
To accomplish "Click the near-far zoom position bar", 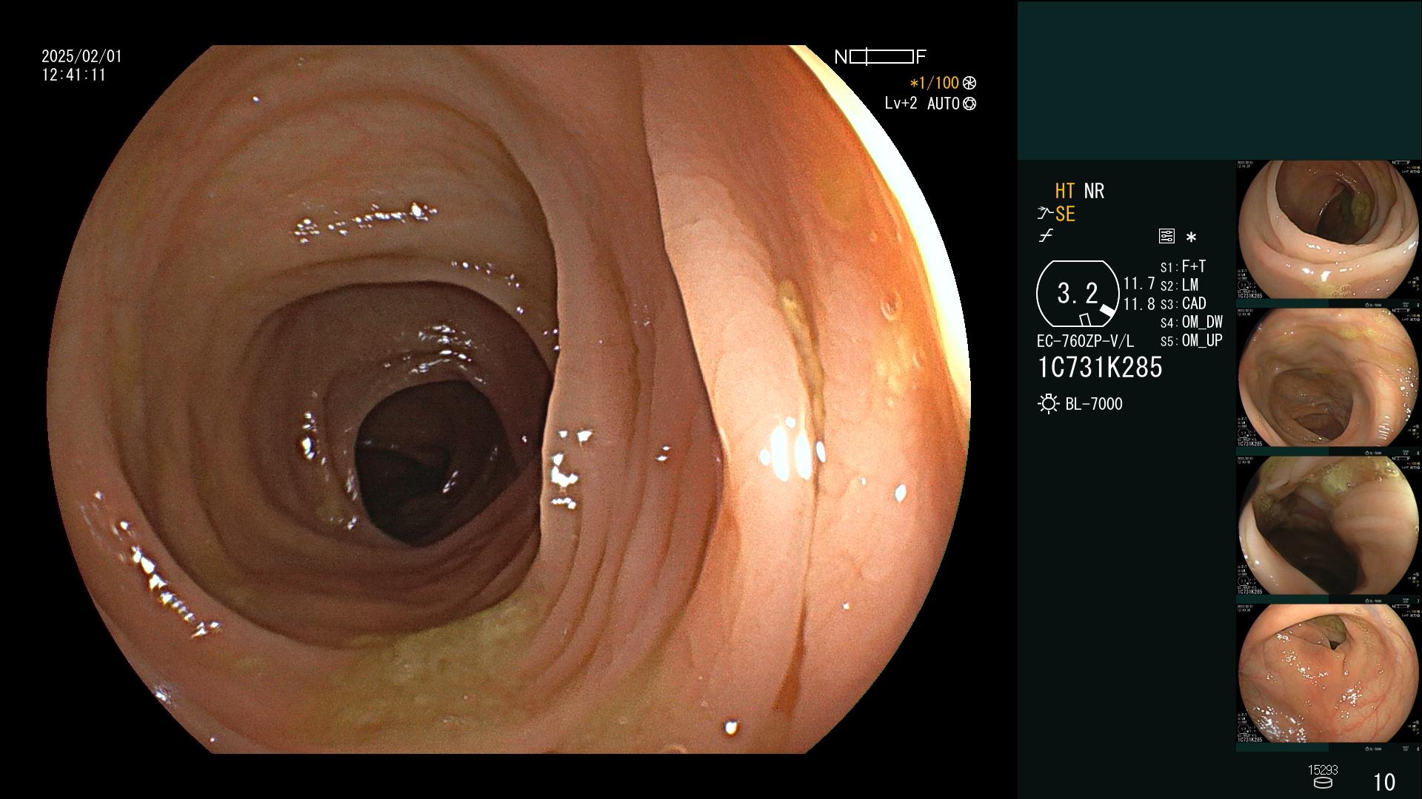I will [x=881, y=57].
